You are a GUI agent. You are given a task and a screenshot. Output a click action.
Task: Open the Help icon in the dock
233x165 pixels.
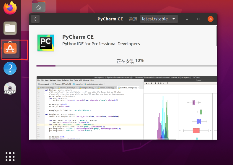tap(10, 68)
